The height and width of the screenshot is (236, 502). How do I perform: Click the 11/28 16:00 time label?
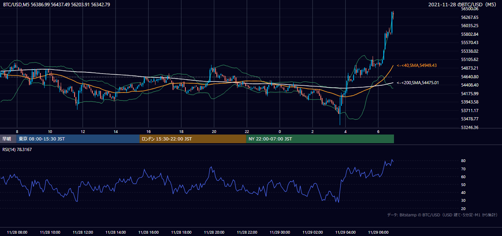[x=148, y=232]
